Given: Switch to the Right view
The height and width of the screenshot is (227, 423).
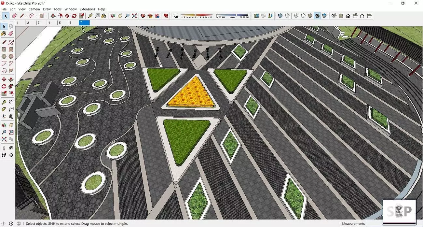Looking at the screenshot, I should [x=355, y=16].
